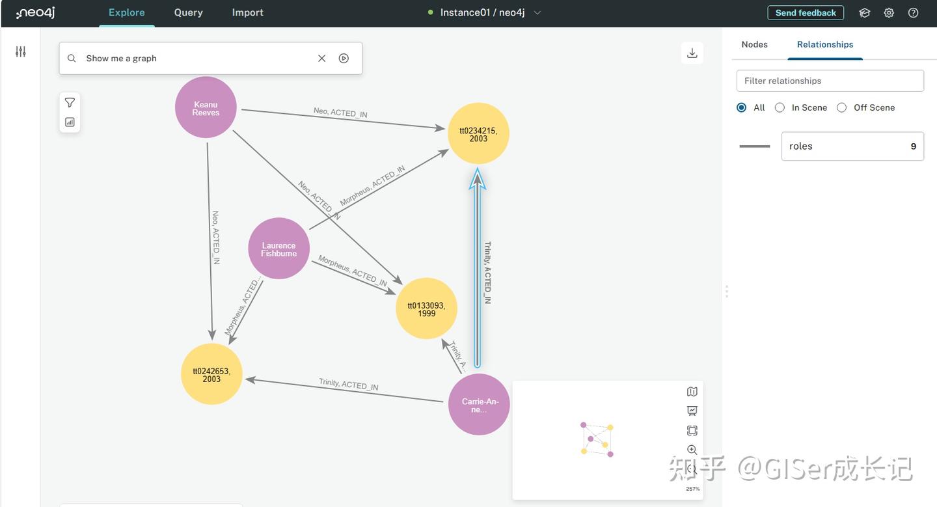Screen dimensions: 937x507
Task: Select the 'Off Scene' radio button
Action: coord(841,107)
